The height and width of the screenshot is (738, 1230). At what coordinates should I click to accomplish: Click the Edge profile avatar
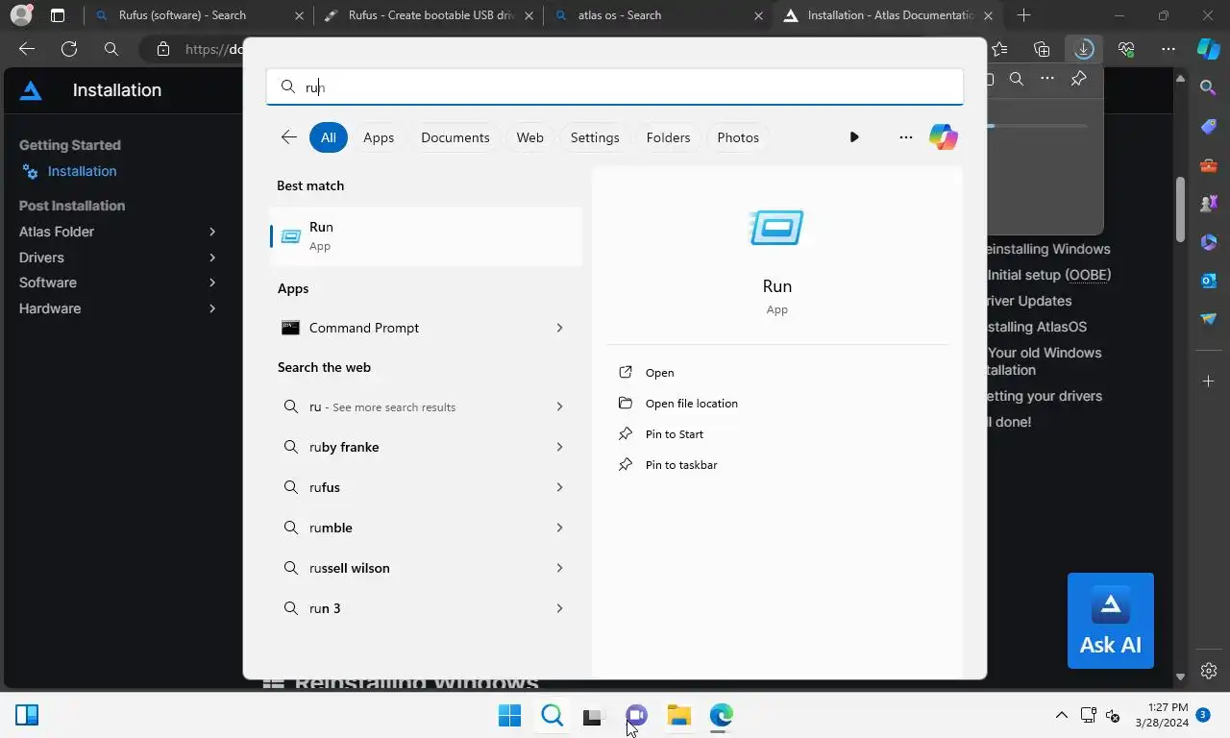(x=20, y=15)
